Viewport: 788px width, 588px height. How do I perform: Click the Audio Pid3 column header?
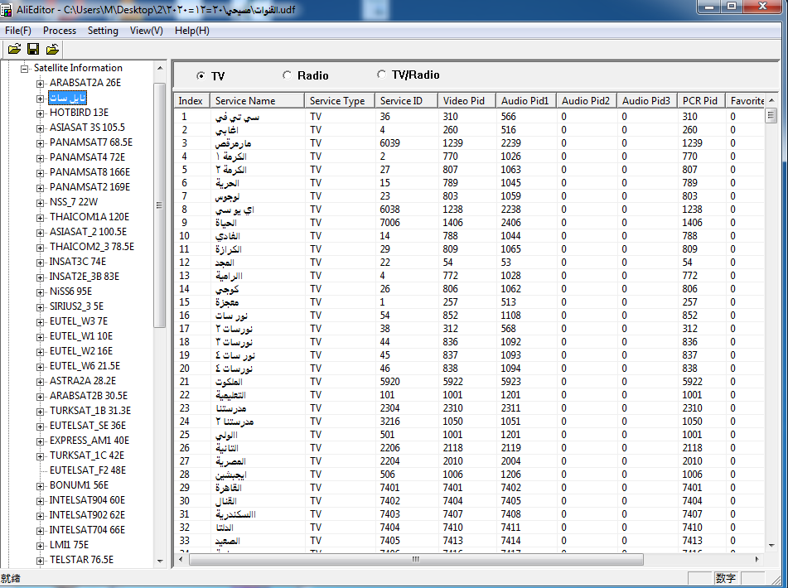(x=647, y=100)
